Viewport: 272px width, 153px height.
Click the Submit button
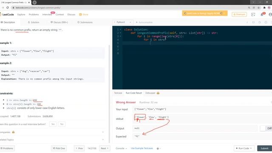[264, 148]
